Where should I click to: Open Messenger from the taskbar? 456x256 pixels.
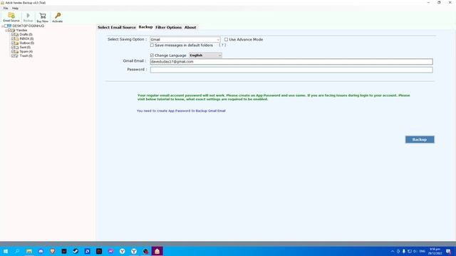[110, 251]
